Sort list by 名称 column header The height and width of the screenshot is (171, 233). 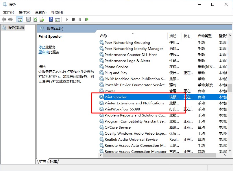(103, 36)
